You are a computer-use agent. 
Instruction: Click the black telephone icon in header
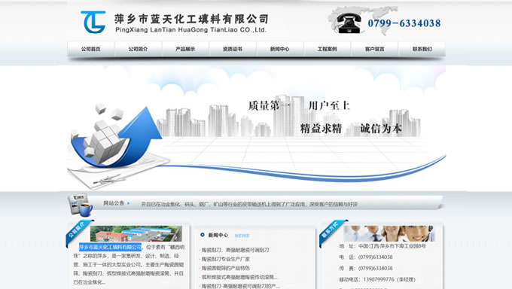(349, 23)
